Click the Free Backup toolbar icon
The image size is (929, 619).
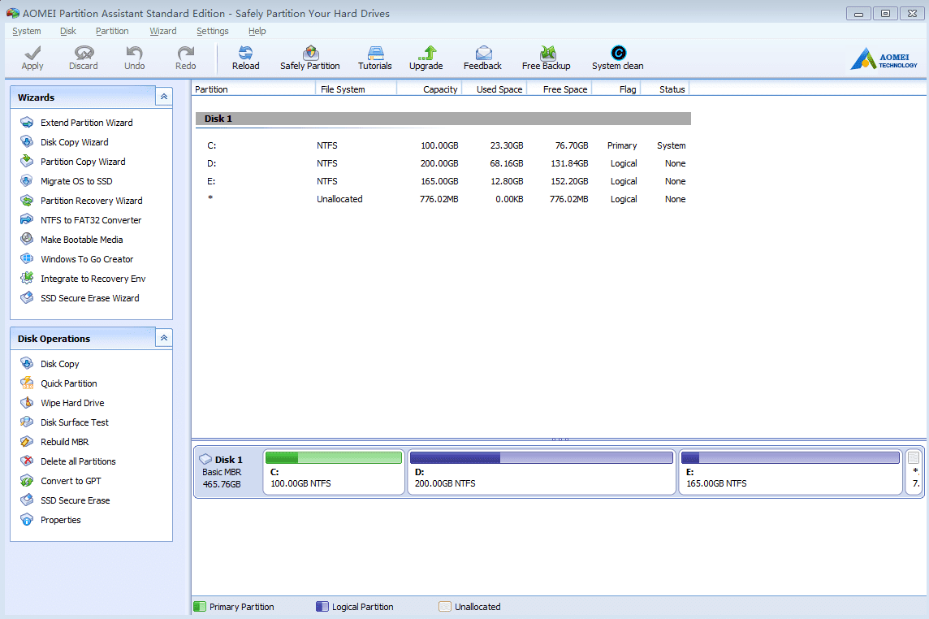point(547,54)
